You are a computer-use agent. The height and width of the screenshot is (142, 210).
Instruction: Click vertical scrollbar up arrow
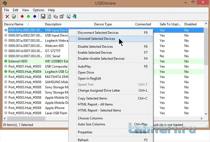(206, 23)
